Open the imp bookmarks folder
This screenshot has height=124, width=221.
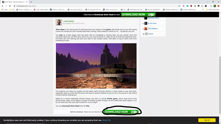[x=12, y=10]
